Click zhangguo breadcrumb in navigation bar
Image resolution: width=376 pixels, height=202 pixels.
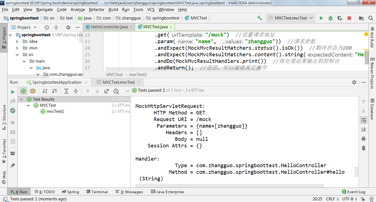pyautogui.click(x=129, y=18)
